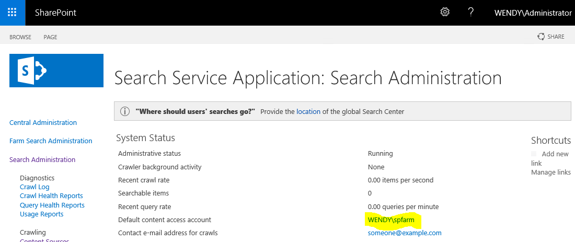Screen dimensions: 575x242
Task: Open Query Health Reports
Action: coord(52,205)
